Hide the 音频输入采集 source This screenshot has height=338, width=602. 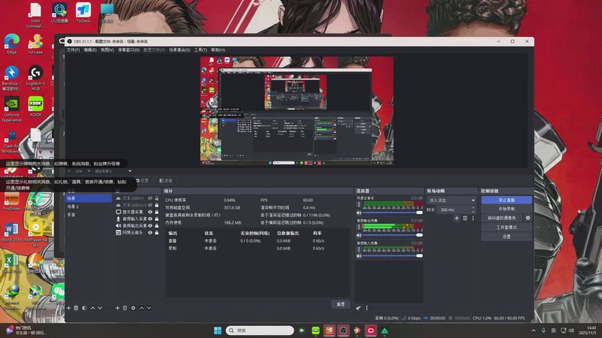[x=150, y=219]
